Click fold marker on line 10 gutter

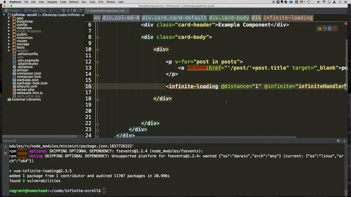pyautogui.click(x=98, y=50)
